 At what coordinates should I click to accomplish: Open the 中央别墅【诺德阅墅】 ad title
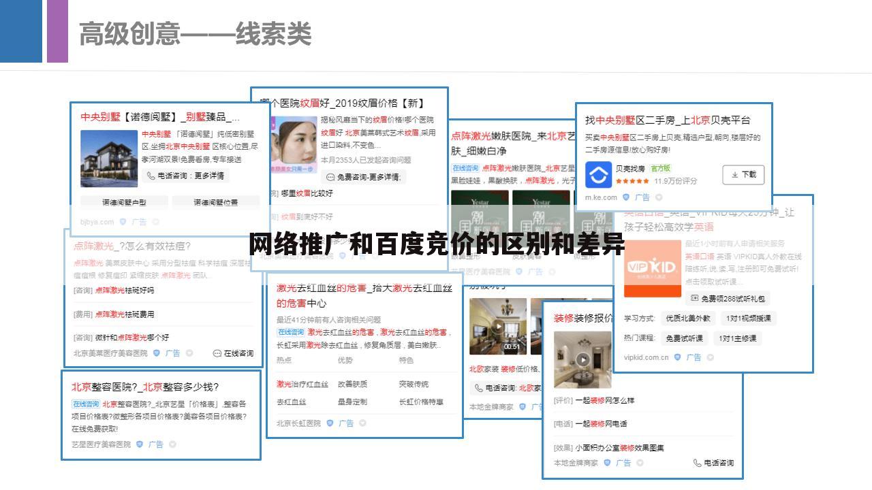pos(160,117)
